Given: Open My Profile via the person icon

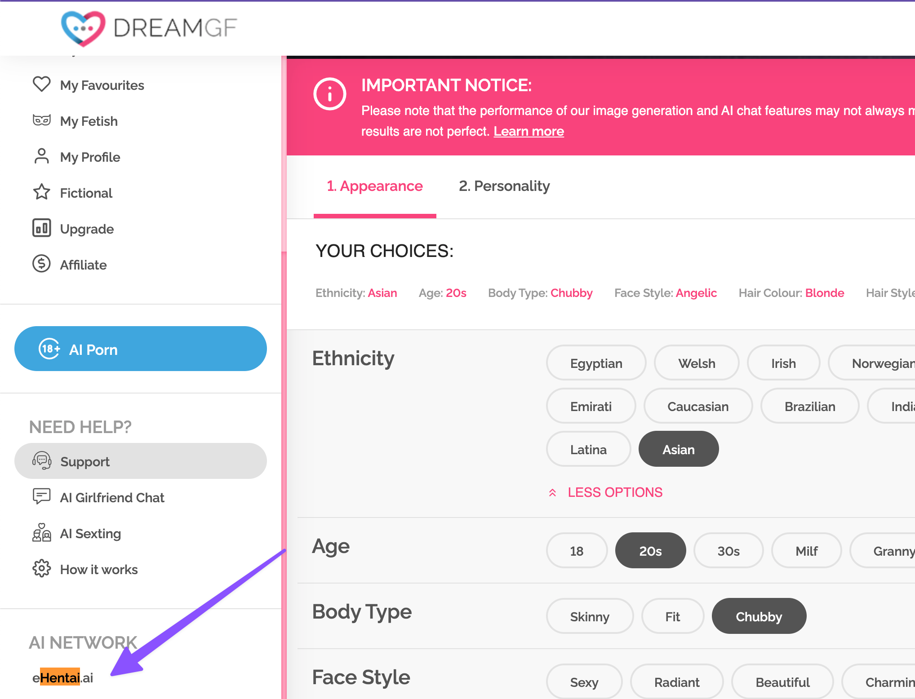Looking at the screenshot, I should coord(42,156).
